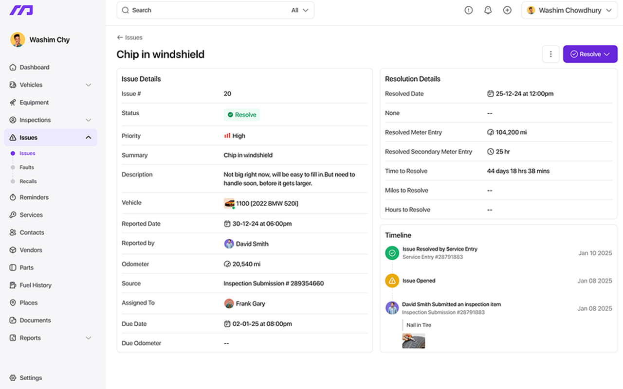623x389 pixels.
Task: Expand the Inspections sidebar chevron
Action: pyautogui.click(x=88, y=120)
